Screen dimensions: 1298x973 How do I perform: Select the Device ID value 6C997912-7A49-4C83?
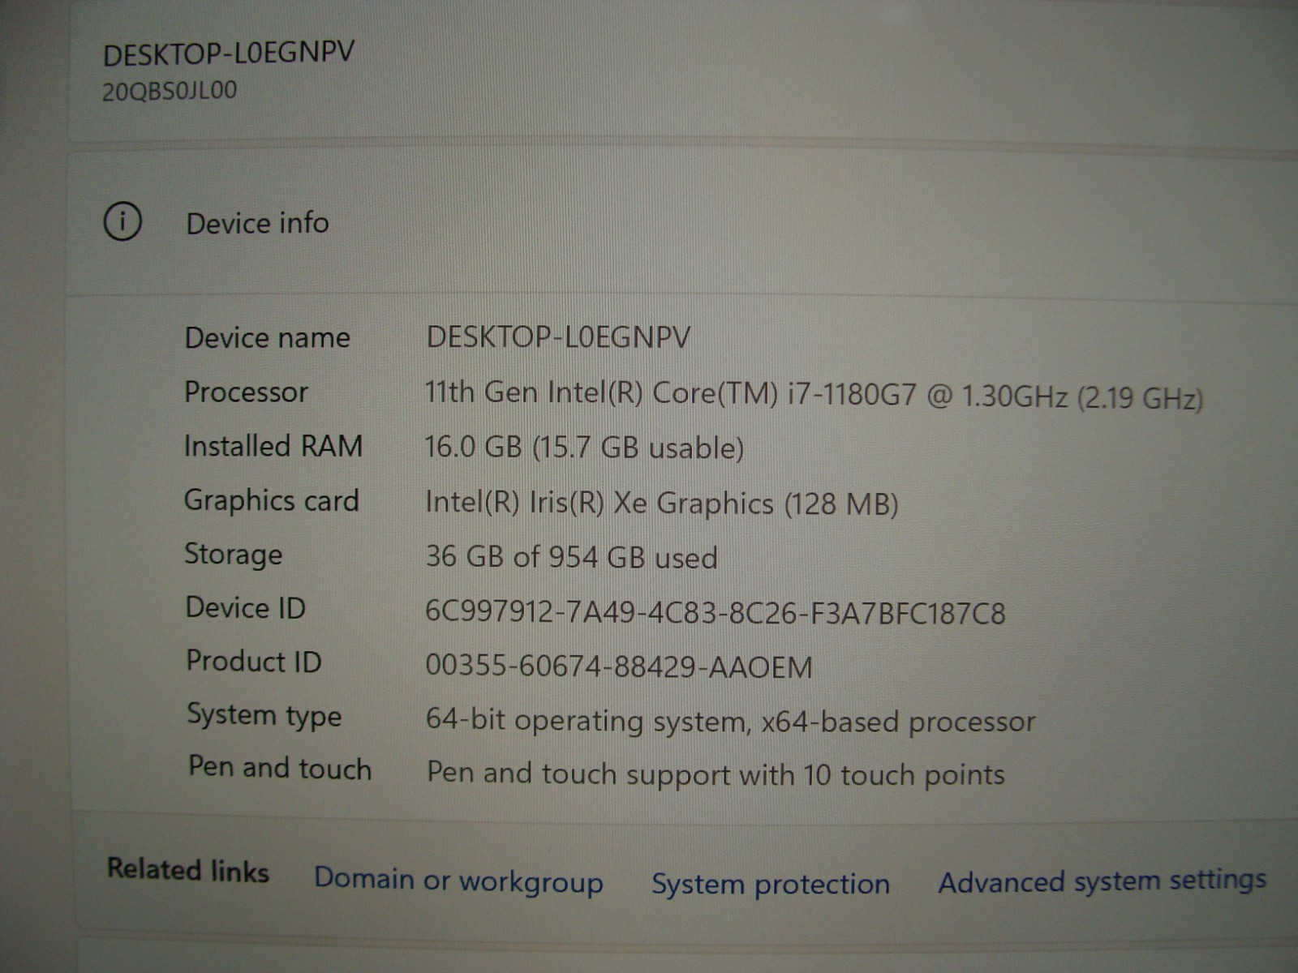tap(716, 613)
